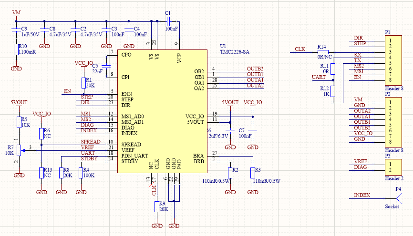Click the RX net label on P1
This screenshot has width=413, height=236.
(x=357, y=55)
